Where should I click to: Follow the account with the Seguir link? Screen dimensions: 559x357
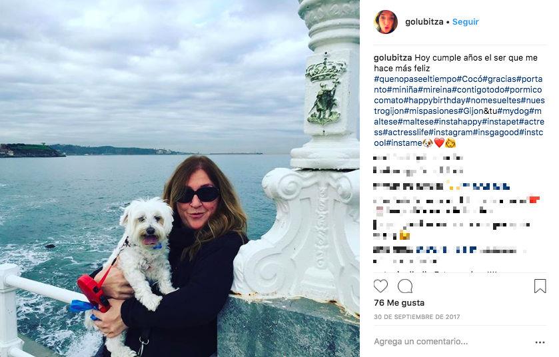click(465, 22)
